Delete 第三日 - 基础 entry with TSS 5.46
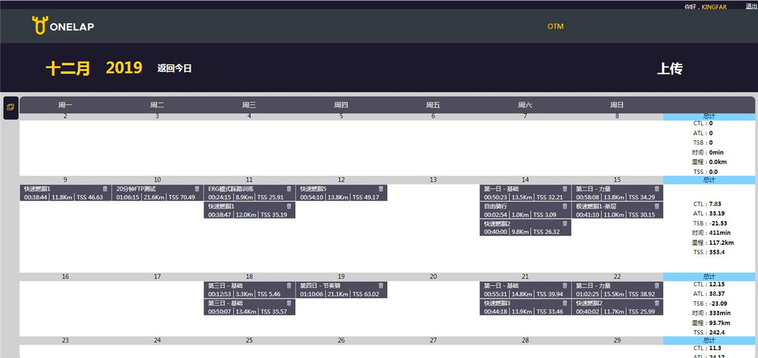Image resolution: width=758 pixels, height=358 pixels. pyautogui.click(x=289, y=286)
